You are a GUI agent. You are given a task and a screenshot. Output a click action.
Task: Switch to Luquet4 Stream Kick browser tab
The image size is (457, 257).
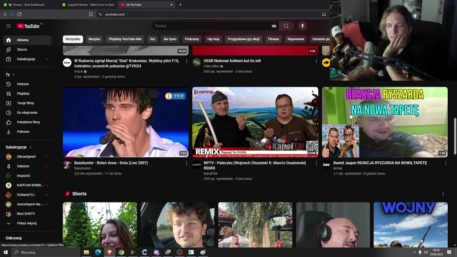88,5
